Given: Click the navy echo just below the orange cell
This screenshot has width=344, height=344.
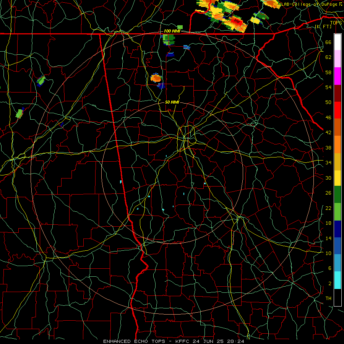Looking at the screenshot, I should [161, 86].
